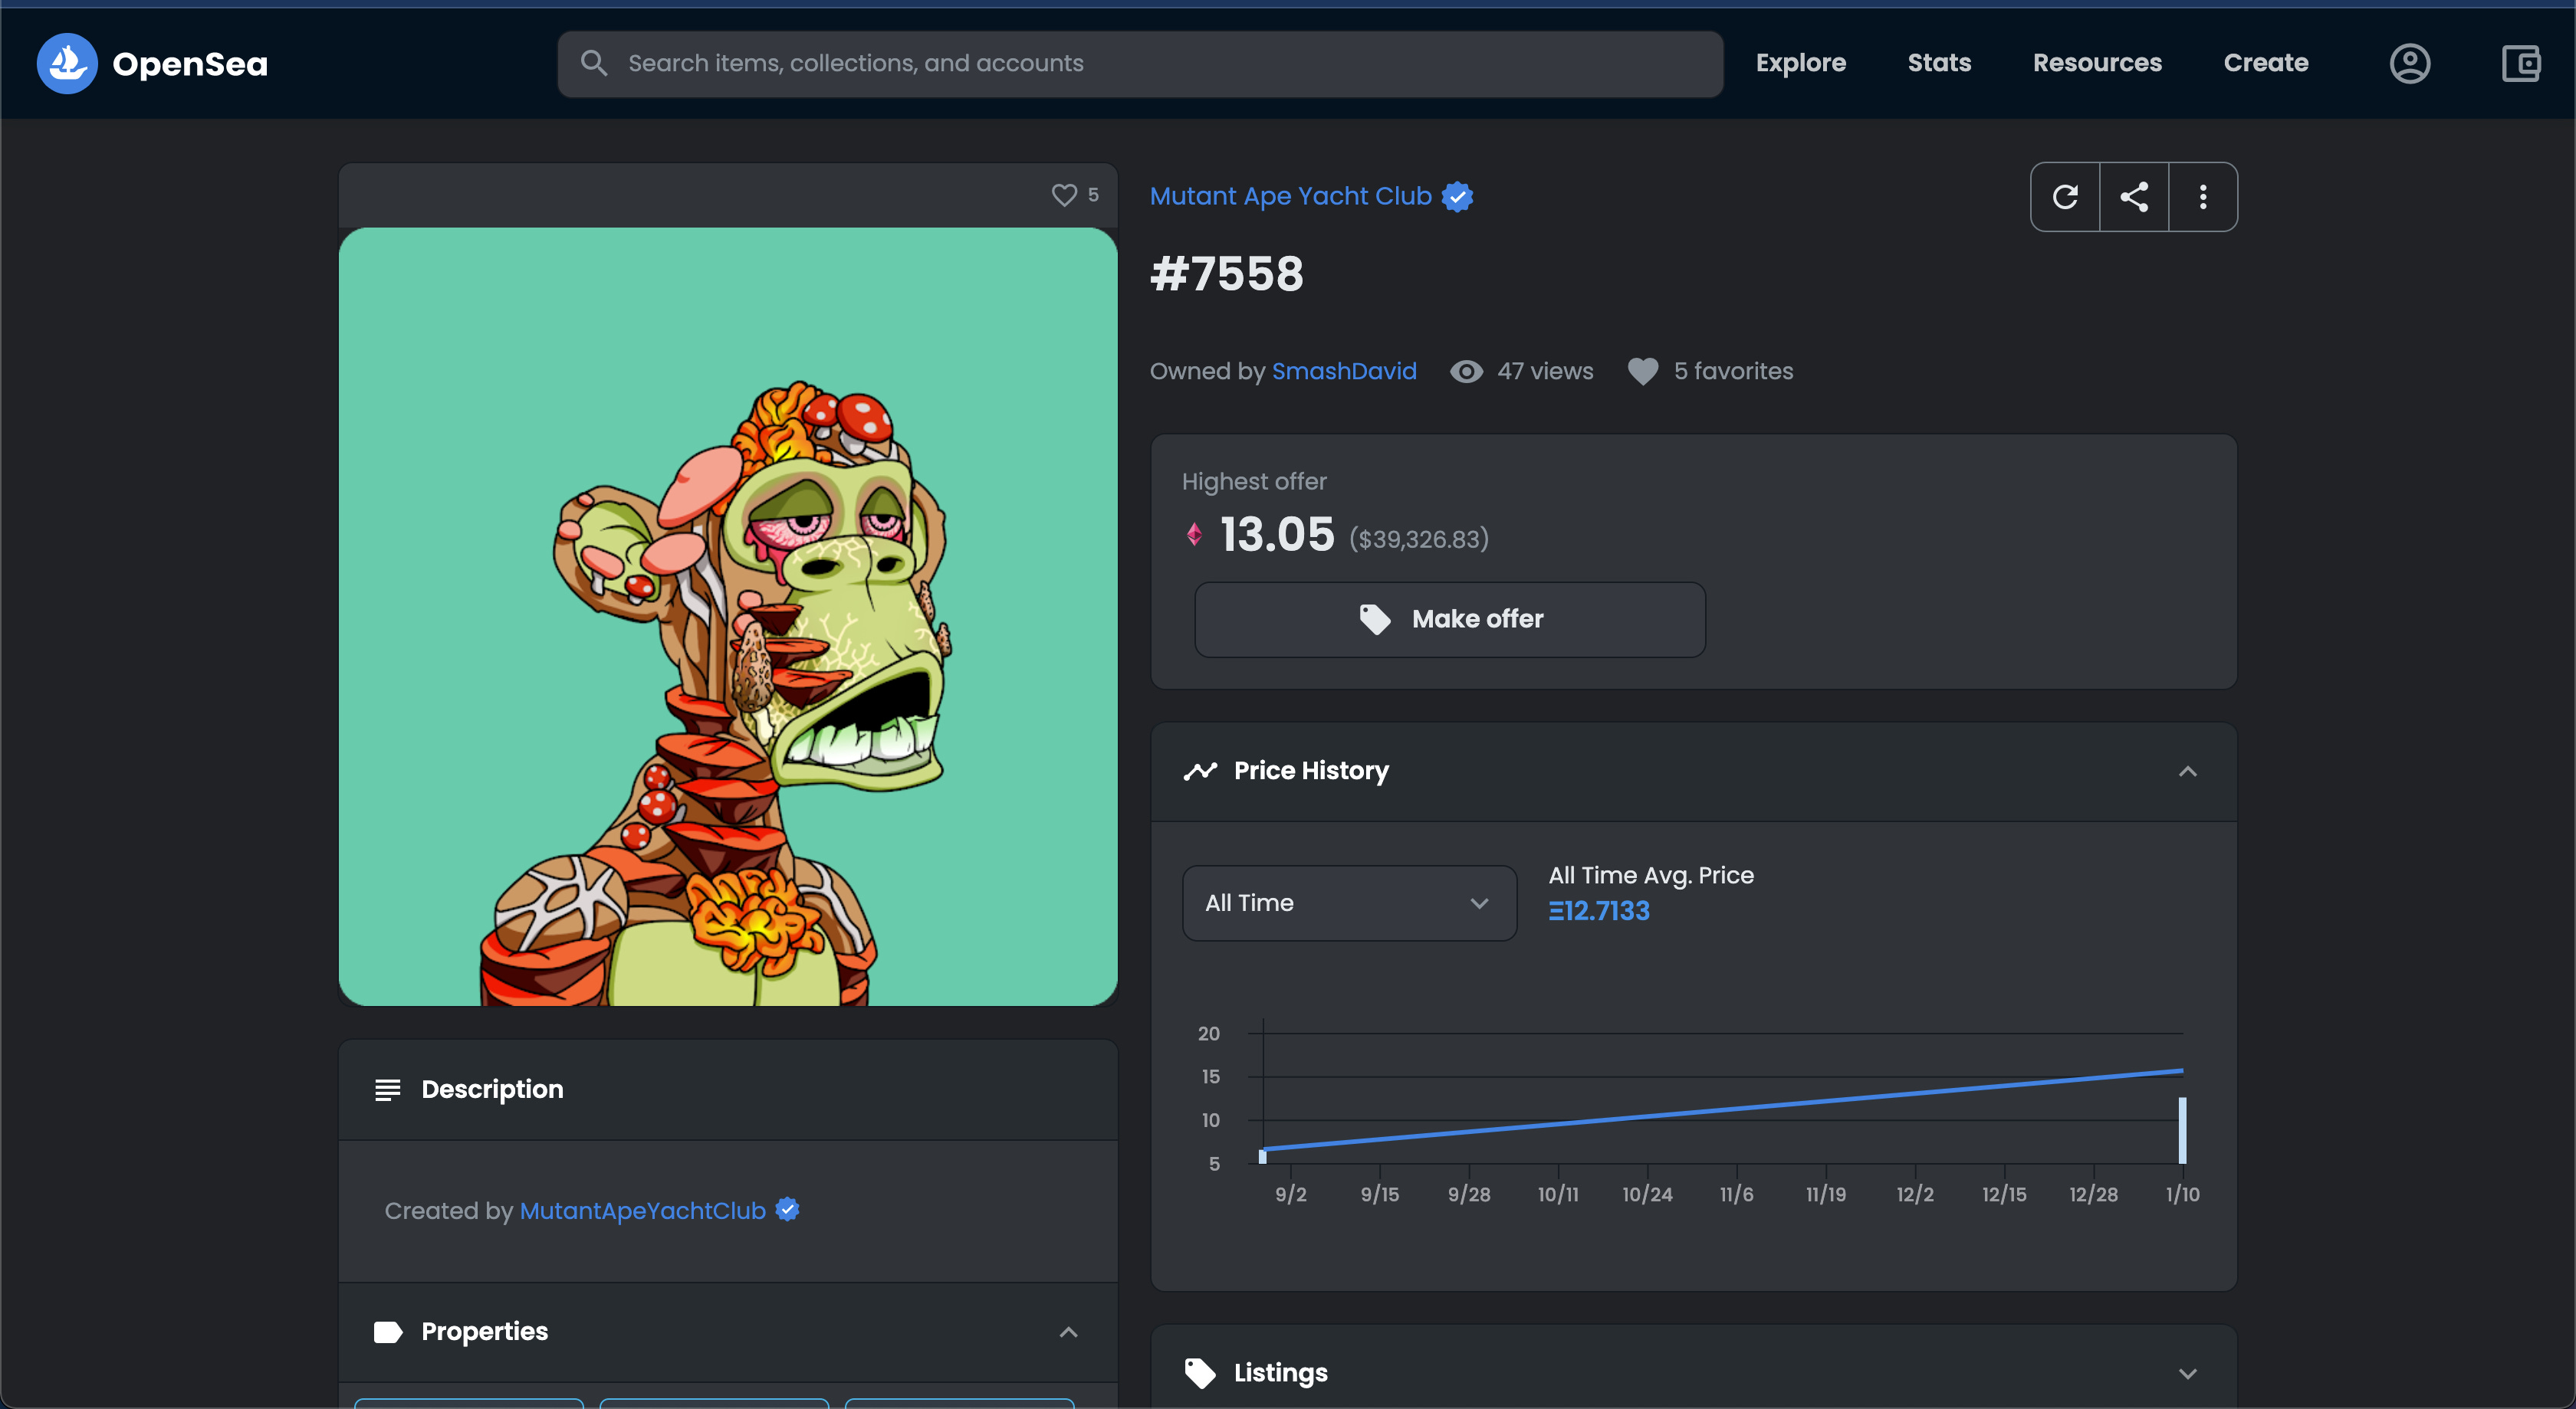This screenshot has width=2576, height=1409.
Task: Open the All Time range dropdown
Action: pos(1349,903)
